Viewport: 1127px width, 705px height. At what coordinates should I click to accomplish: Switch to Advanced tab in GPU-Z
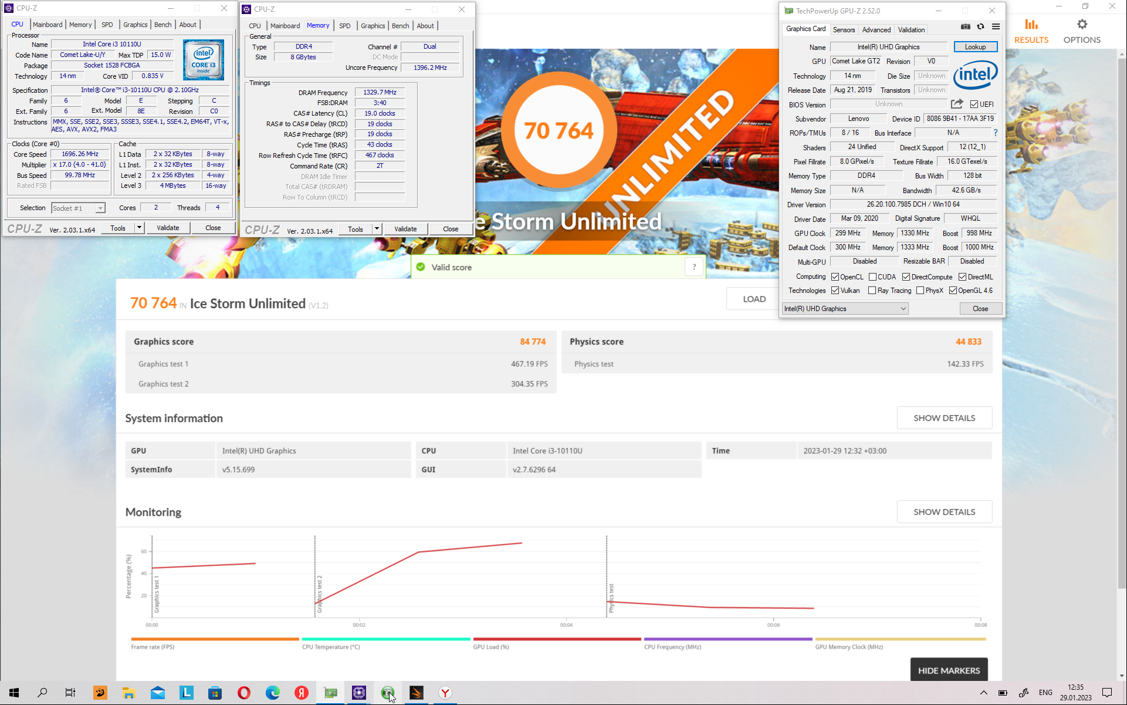coord(876,30)
